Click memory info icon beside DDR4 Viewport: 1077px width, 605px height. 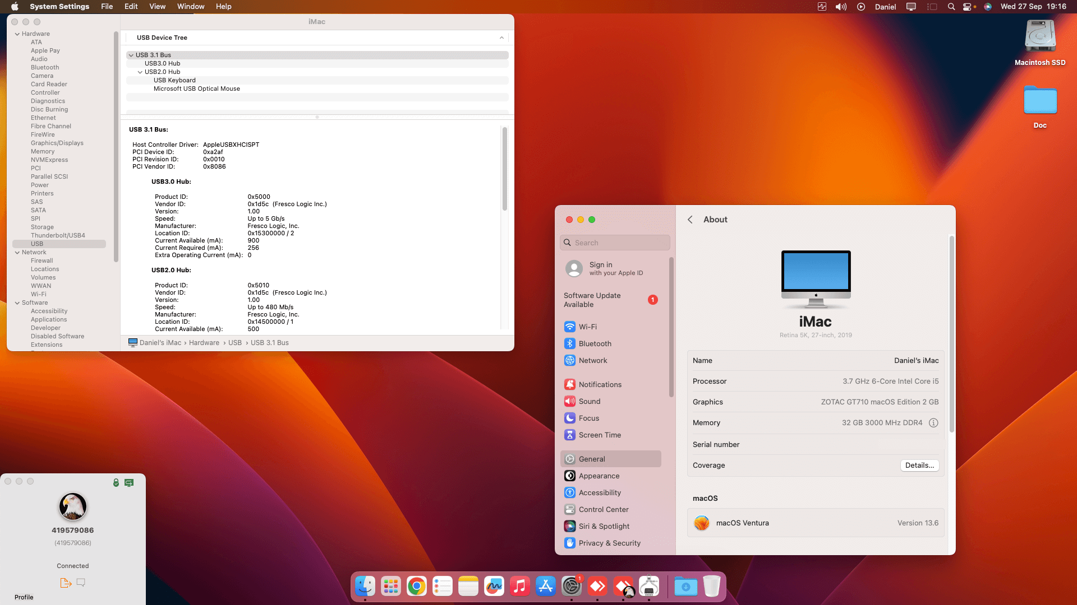point(933,423)
